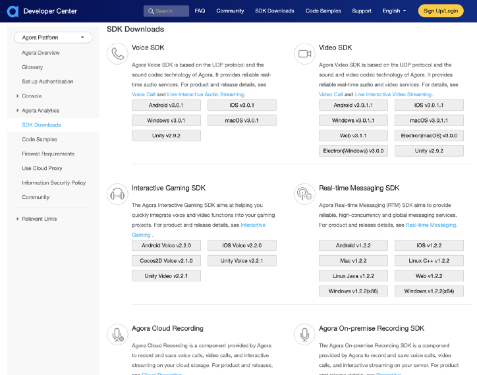477x375 pixels.
Task: Expand the Agora Analytics sidebar item
Action: tap(17, 111)
